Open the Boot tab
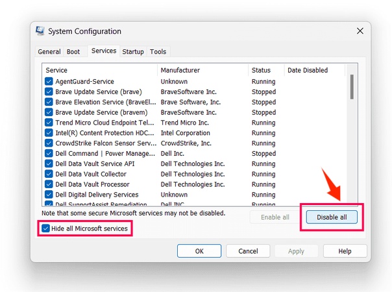 pos(73,52)
